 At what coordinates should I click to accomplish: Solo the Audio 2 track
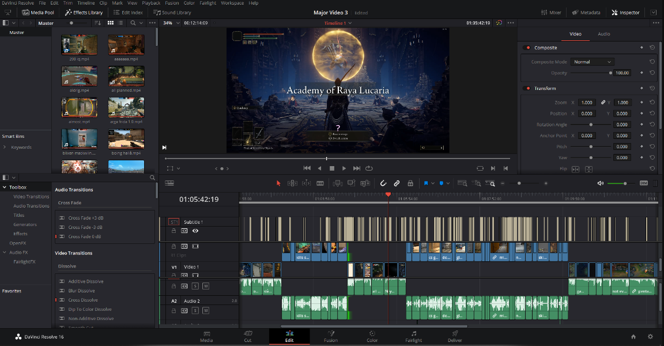point(195,310)
